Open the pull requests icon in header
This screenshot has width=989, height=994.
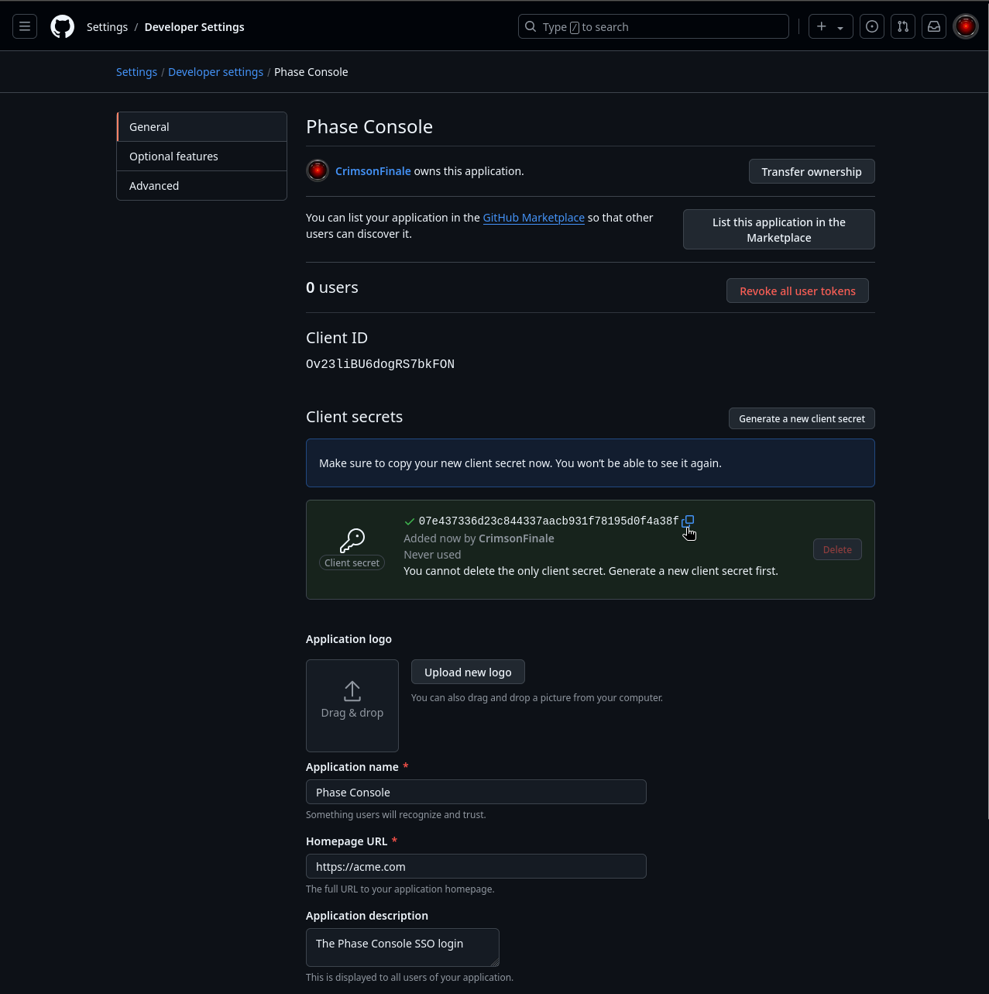(903, 26)
